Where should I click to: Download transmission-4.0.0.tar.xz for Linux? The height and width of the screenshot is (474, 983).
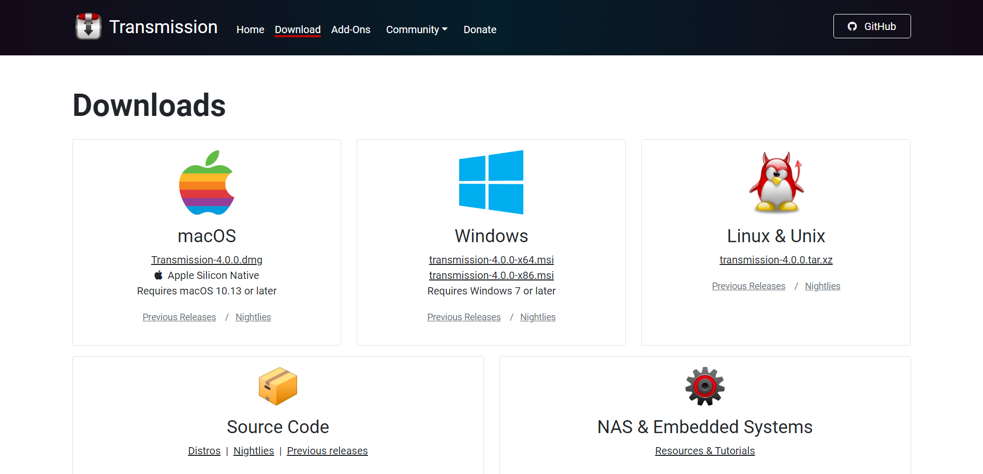(776, 260)
